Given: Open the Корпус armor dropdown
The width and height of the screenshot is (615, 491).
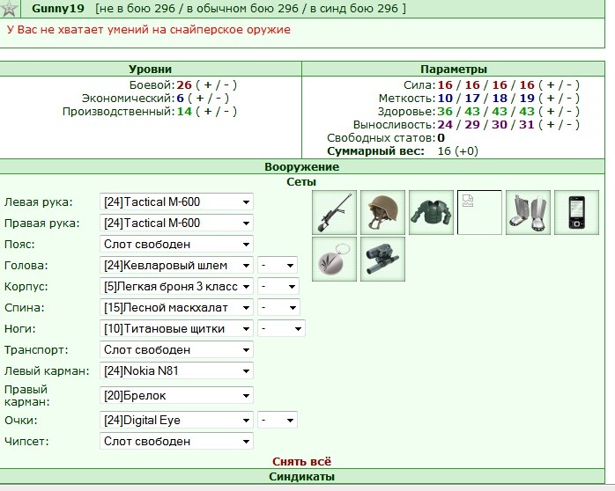Looking at the screenshot, I should (176, 287).
